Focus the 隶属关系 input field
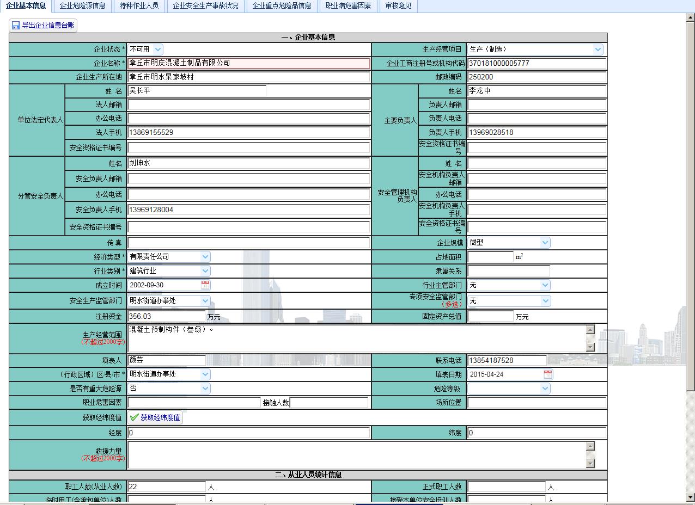 (509, 271)
